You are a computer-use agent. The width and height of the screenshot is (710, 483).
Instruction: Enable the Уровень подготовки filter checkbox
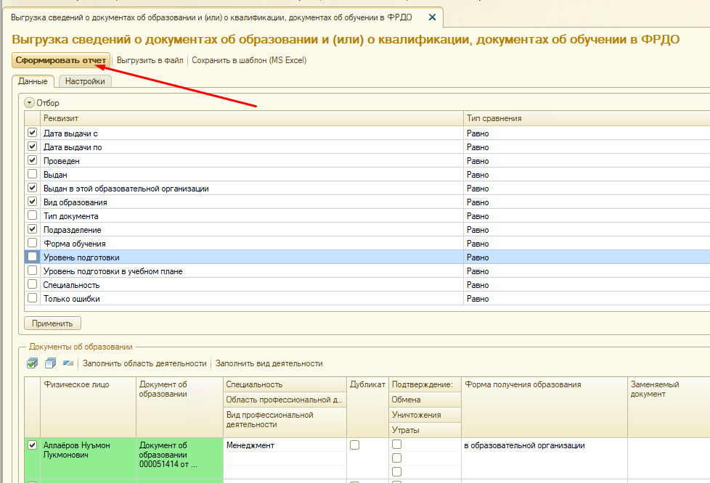[x=32, y=257]
